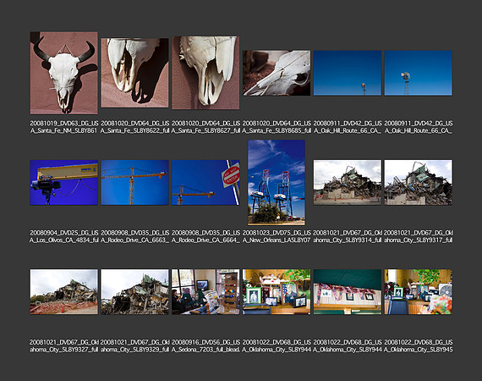Open demolished building thumbnail SL8Y9329
This screenshot has width=482, height=381.
click(x=135, y=292)
